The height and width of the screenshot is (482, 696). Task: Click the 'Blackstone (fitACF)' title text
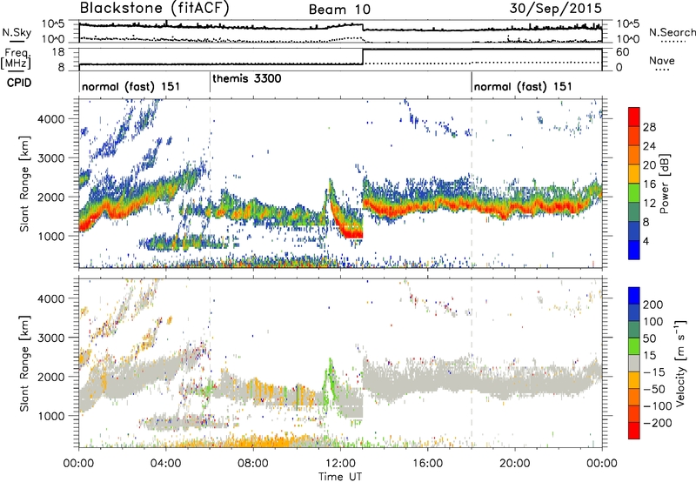click(154, 8)
